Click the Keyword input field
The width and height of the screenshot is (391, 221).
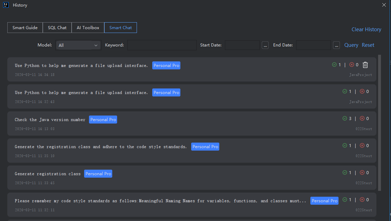[x=162, y=45]
